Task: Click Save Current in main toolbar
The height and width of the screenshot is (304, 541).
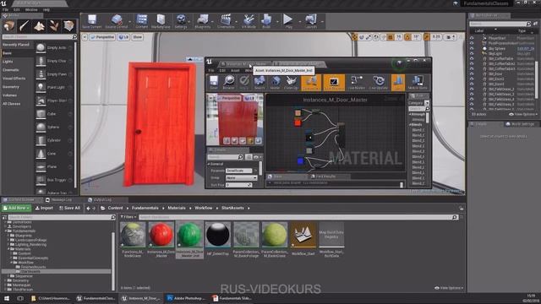Action: pos(91,21)
